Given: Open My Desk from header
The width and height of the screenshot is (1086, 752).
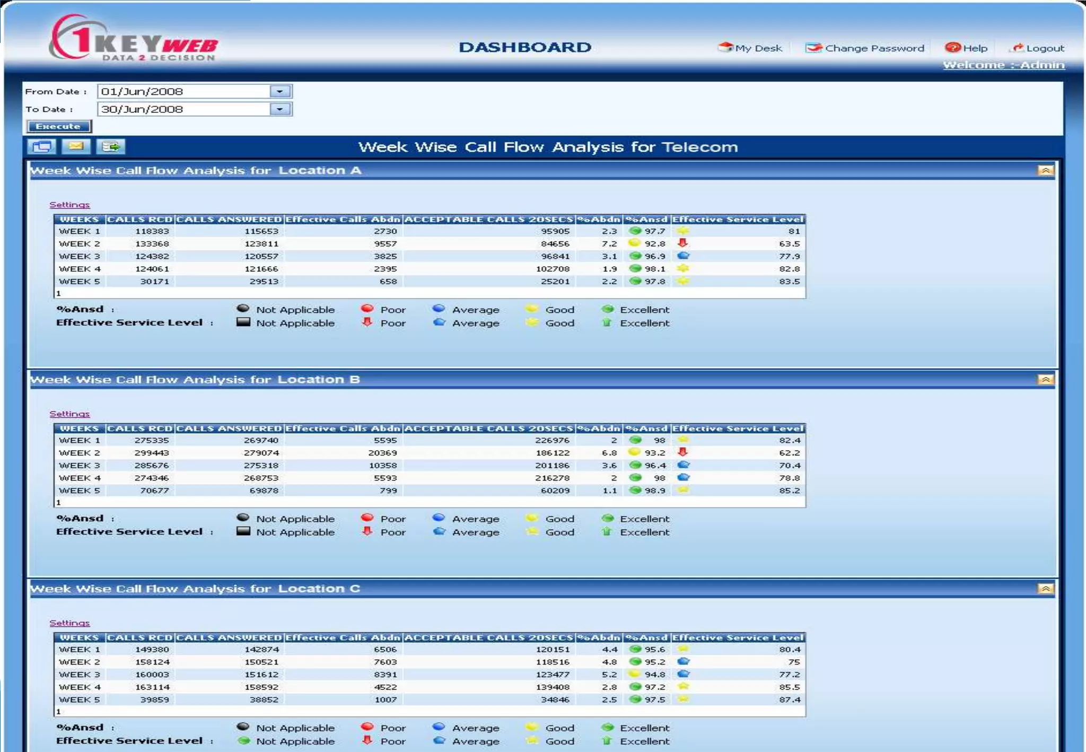Looking at the screenshot, I should coord(750,48).
